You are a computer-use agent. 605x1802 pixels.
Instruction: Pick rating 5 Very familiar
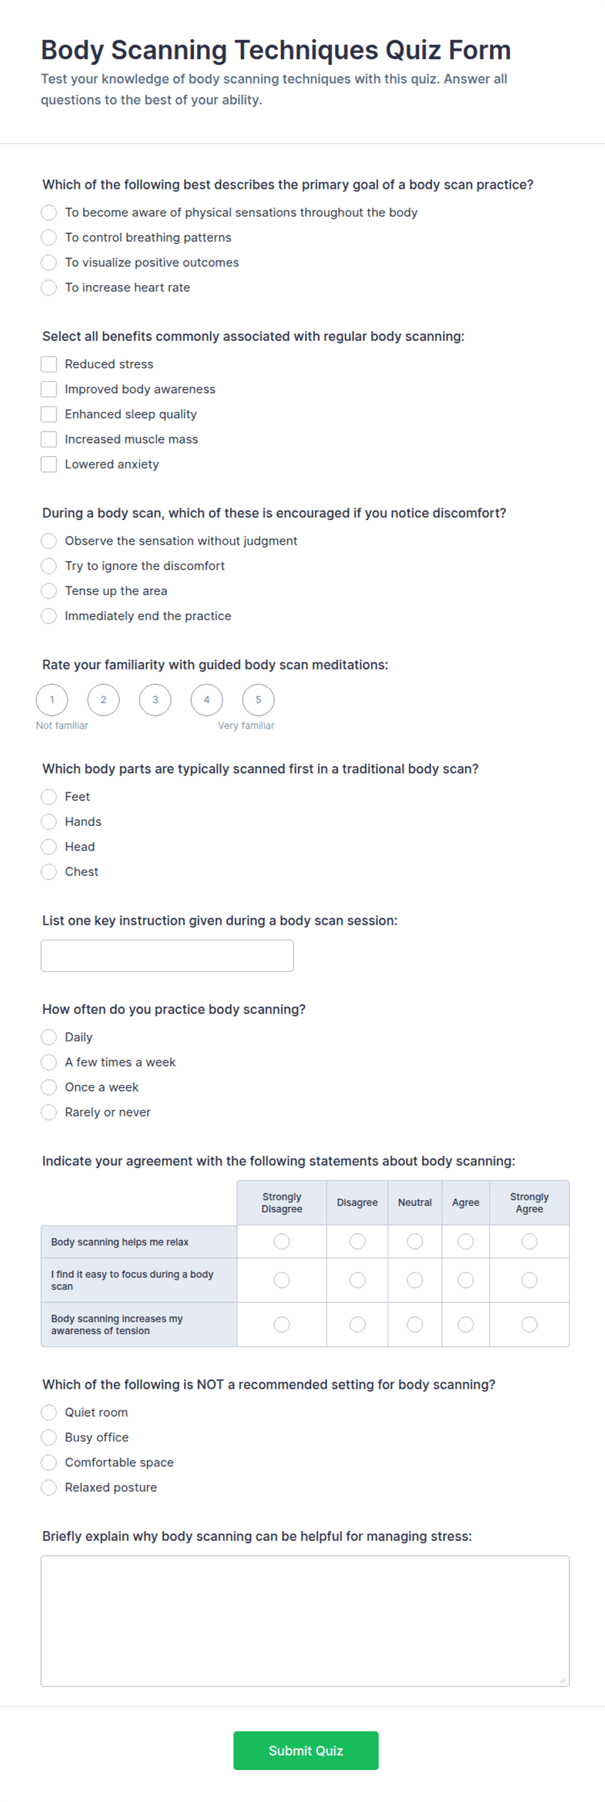(x=258, y=700)
